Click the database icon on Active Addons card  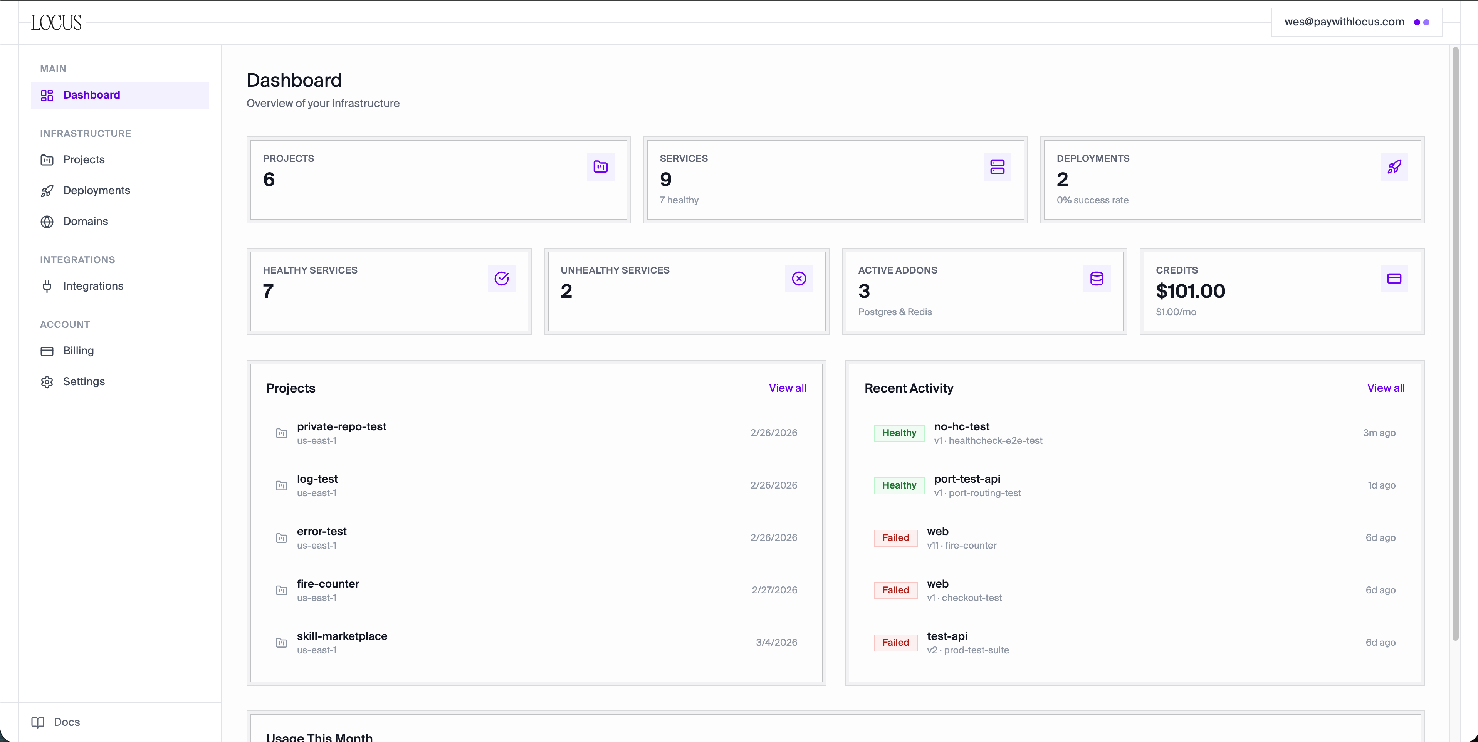pos(1097,278)
